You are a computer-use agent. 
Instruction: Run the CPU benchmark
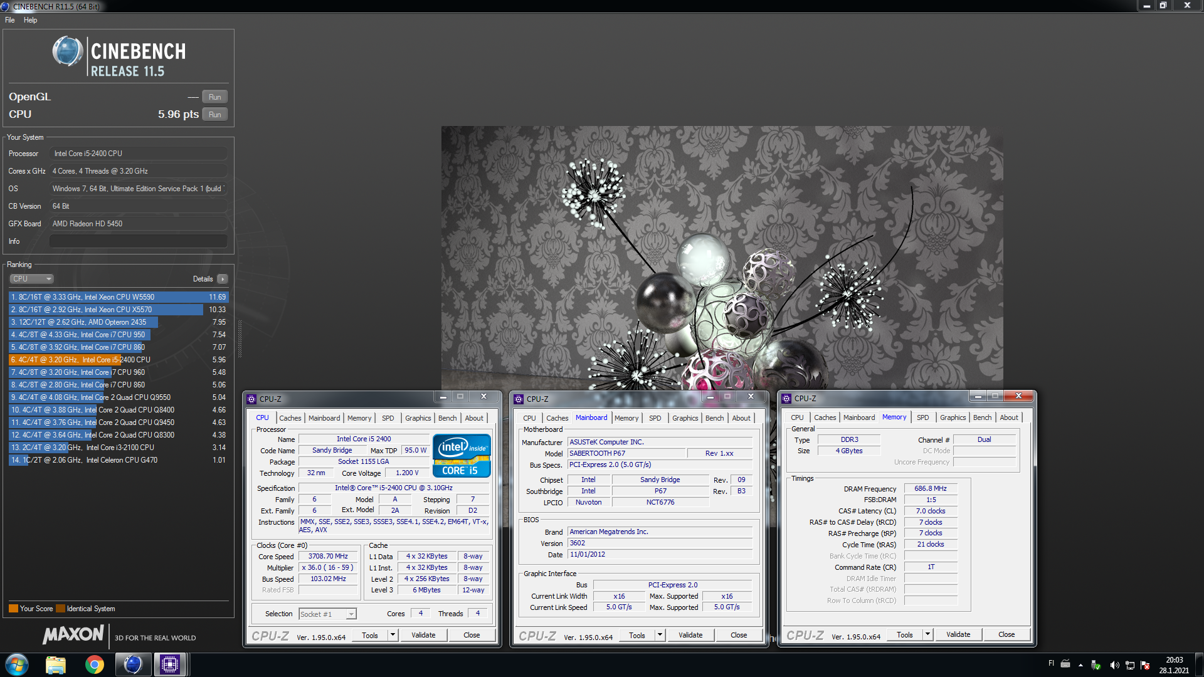coord(215,115)
